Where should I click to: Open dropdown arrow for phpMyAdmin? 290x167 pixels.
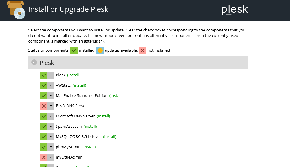point(51,147)
